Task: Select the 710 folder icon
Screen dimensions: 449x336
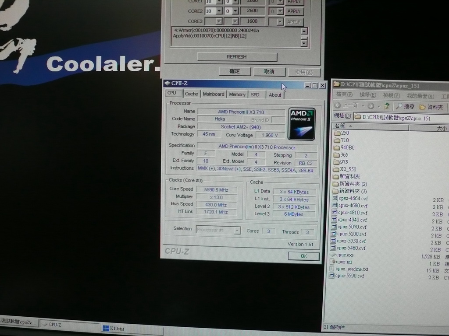Action: [x=337, y=140]
